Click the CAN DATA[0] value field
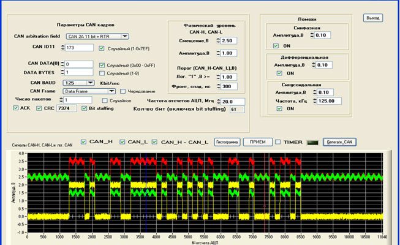The image size is (400, 245). coord(78,64)
